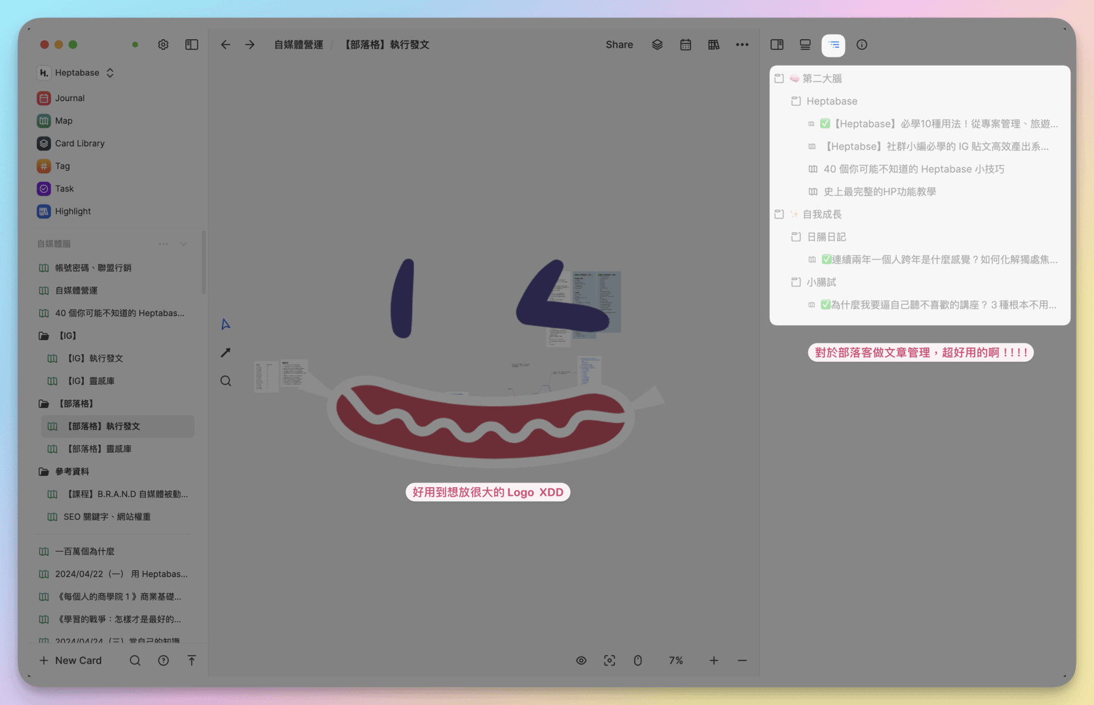This screenshot has height=705, width=1094.
Task: Click the sidebar list scrollbar
Action: click(x=204, y=263)
